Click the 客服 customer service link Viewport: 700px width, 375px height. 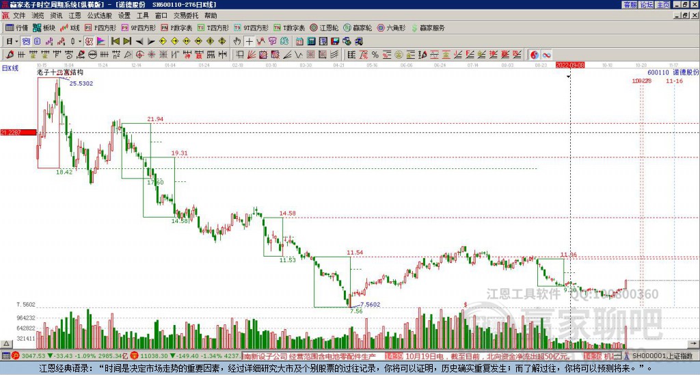630,5
